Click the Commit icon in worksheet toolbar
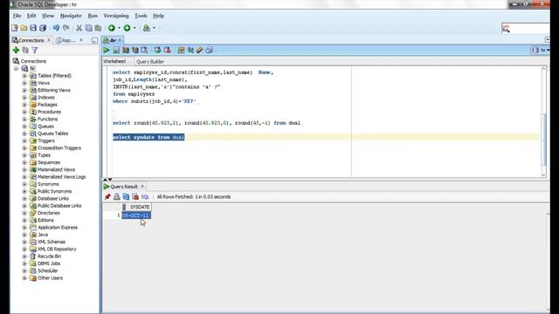This screenshot has width=559, height=314. 157,51
